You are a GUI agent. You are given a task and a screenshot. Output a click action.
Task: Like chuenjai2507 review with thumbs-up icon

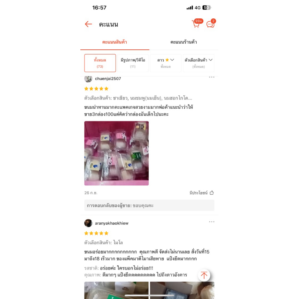coord(212,193)
